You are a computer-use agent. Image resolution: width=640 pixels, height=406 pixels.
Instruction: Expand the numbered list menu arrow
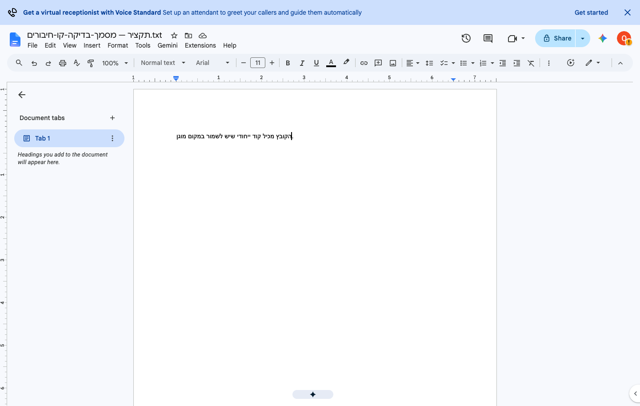pyautogui.click(x=492, y=63)
